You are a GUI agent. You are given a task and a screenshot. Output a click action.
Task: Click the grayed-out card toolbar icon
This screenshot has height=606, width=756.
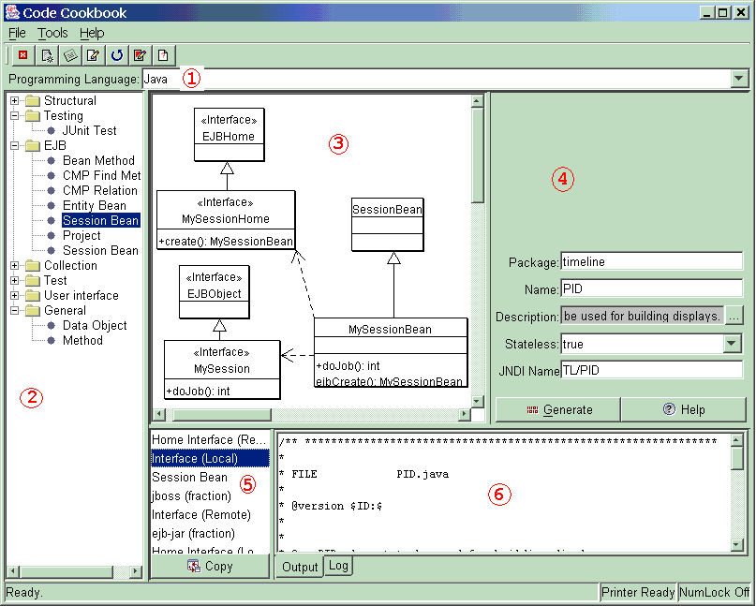(x=70, y=55)
